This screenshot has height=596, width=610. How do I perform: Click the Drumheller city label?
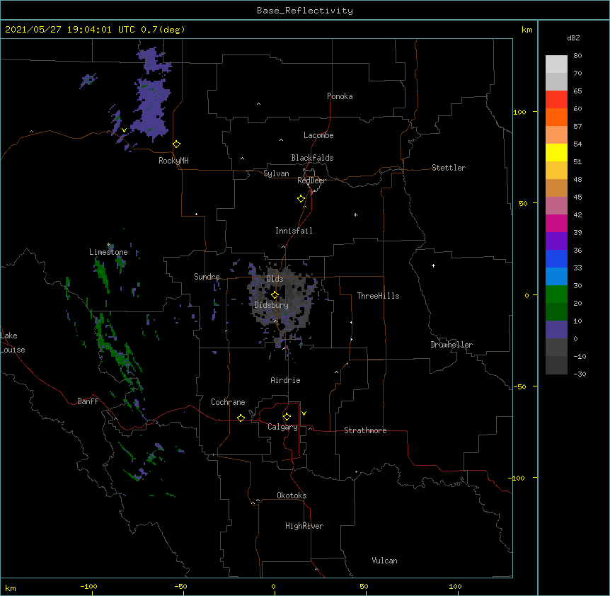[x=451, y=345]
